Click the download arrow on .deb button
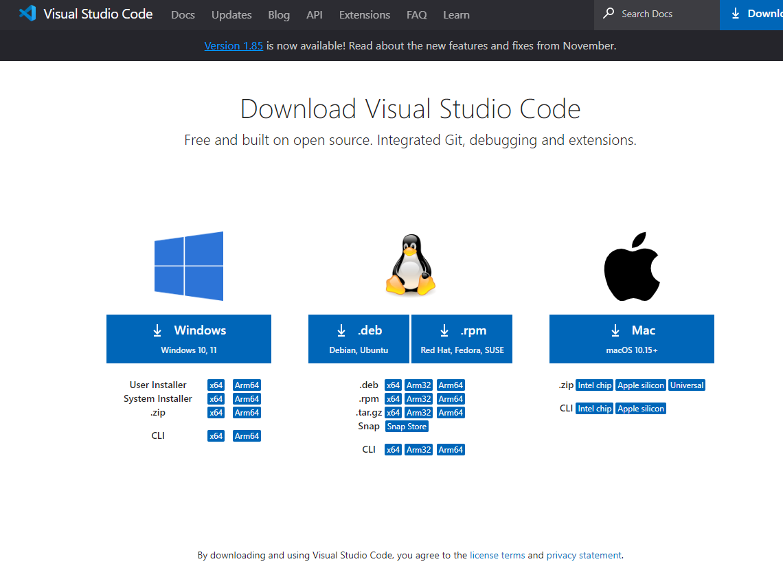 (x=341, y=331)
